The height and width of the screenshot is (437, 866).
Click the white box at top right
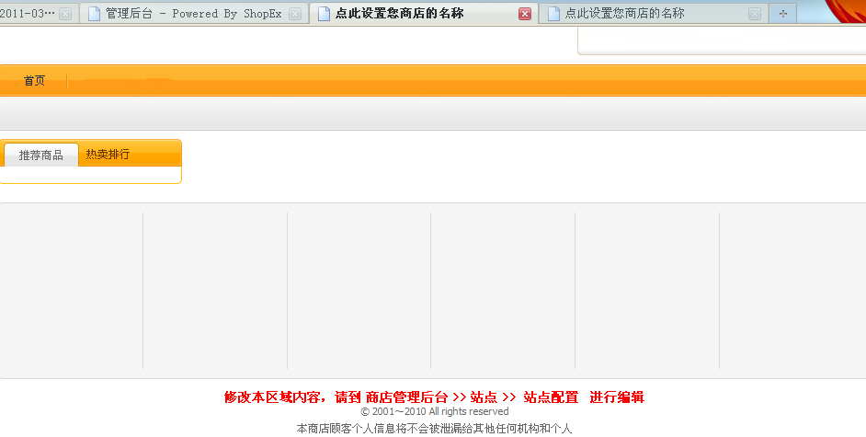(x=722, y=40)
